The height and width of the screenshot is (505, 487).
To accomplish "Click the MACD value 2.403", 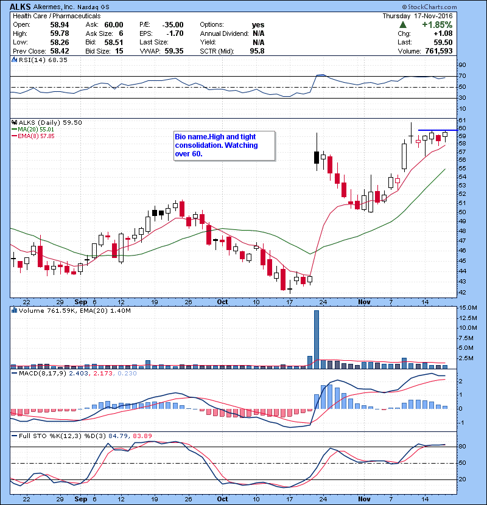I will click(79, 374).
